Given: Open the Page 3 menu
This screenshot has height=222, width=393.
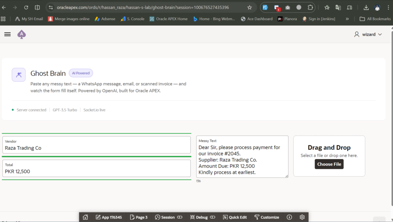Looking at the screenshot, I should [x=139, y=217].
